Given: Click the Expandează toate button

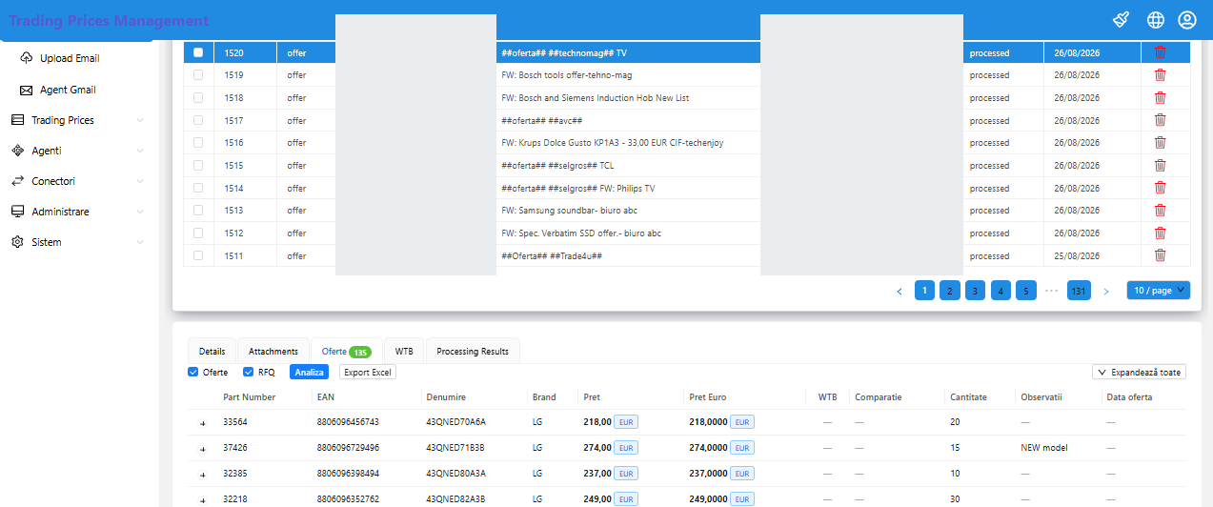Looking at the screenshot, I should pos(1139,373).
